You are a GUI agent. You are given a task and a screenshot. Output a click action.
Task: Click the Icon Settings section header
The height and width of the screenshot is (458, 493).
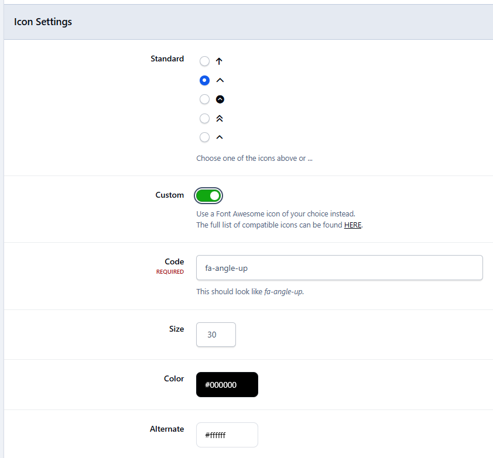click(43, 22)
